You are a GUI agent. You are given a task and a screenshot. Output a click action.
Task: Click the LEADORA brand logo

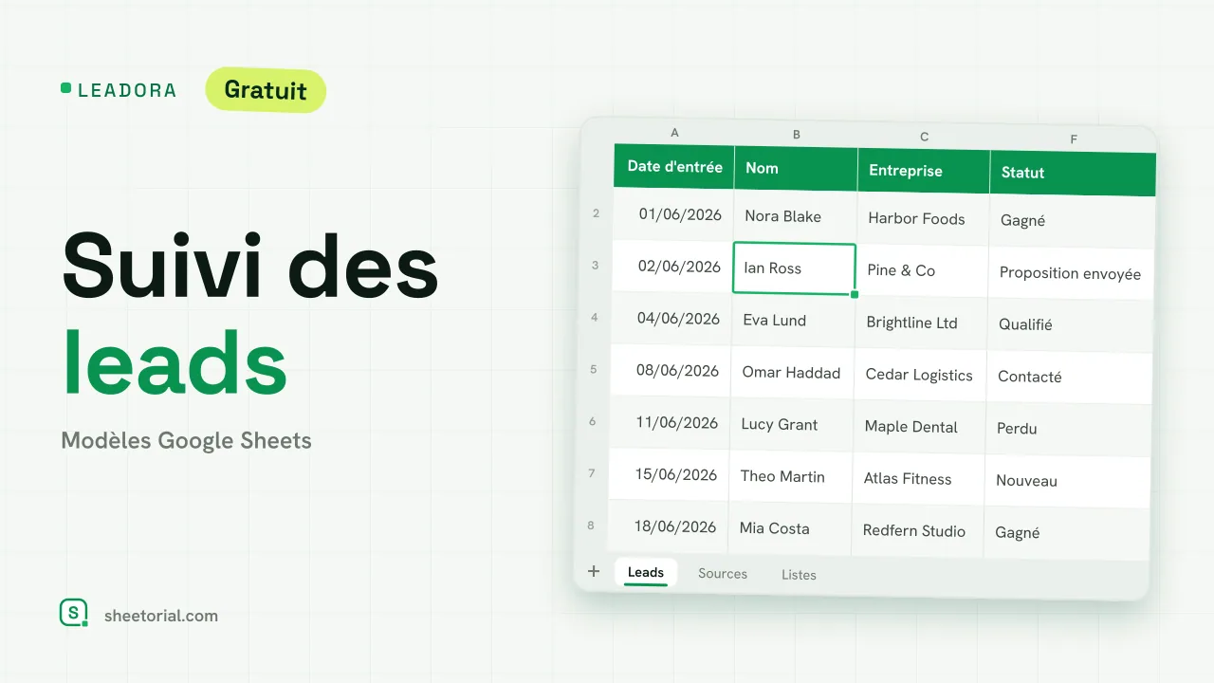pos(119,90)
